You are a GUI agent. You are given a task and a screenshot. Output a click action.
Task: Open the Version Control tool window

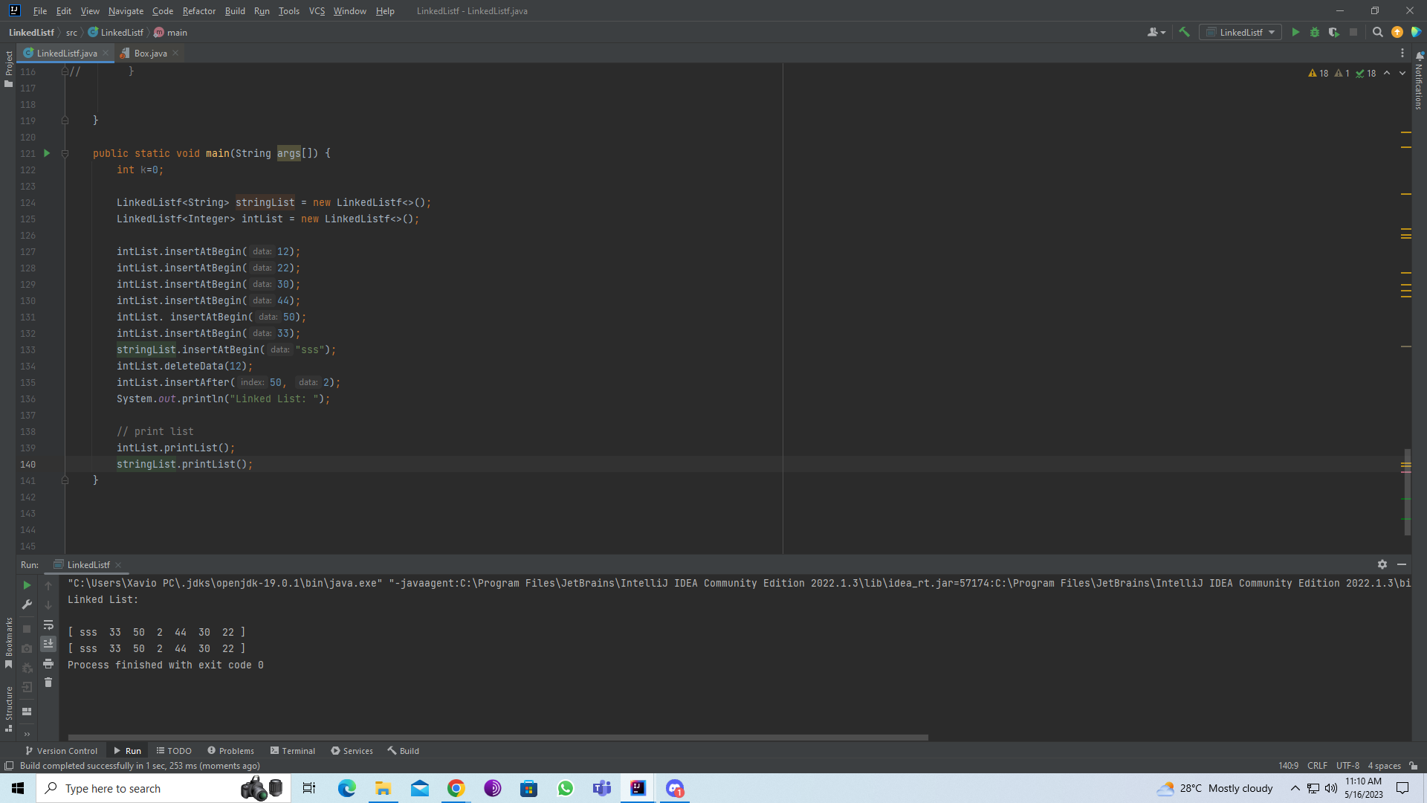click(x=61, y=751)
